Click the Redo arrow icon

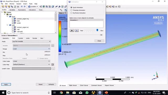pyautogui.click(x=25, y=7)
